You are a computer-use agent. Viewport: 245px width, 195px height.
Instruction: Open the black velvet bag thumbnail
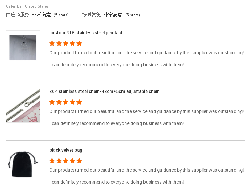point(23,164)
